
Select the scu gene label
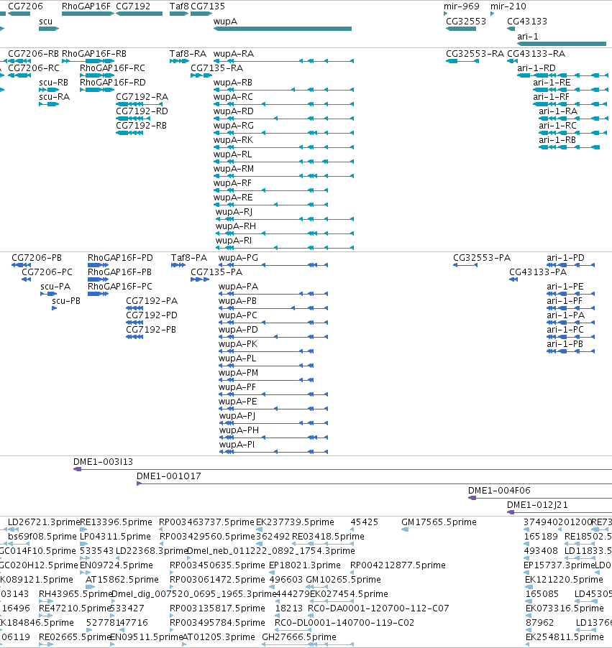coord(45,21)
